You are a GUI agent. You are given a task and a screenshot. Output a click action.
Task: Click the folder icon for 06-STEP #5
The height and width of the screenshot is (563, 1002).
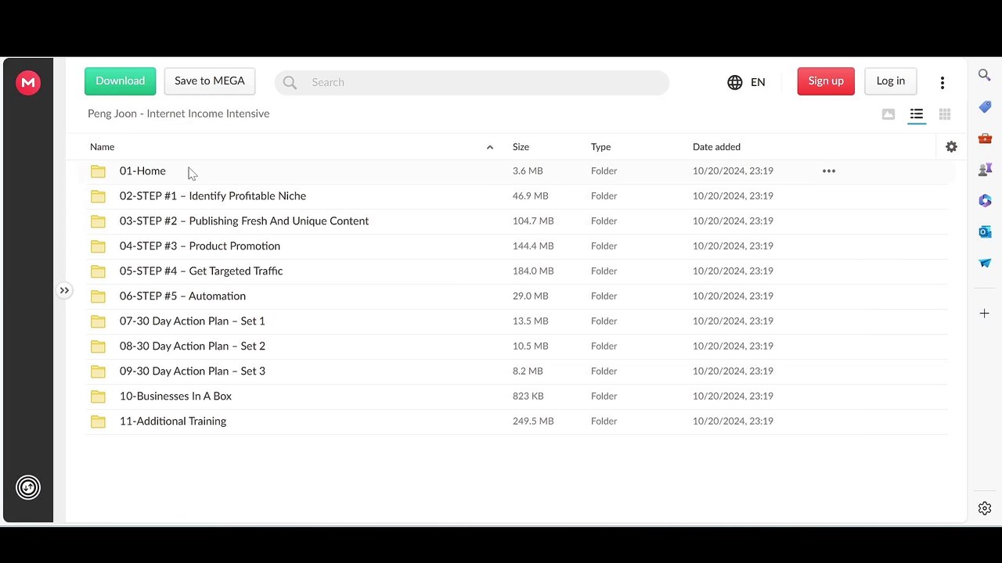98,296
